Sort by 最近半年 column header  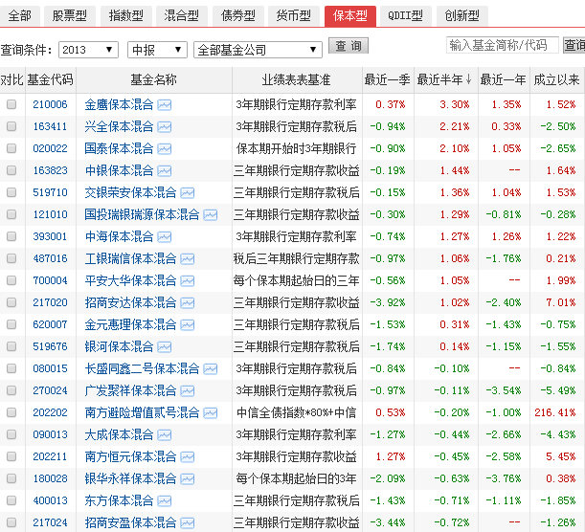[444, 79]
